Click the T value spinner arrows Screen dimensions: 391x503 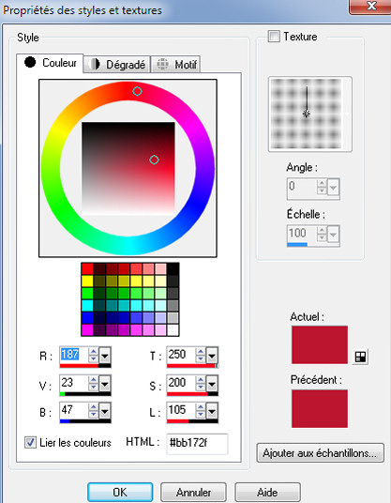point(201,355)
